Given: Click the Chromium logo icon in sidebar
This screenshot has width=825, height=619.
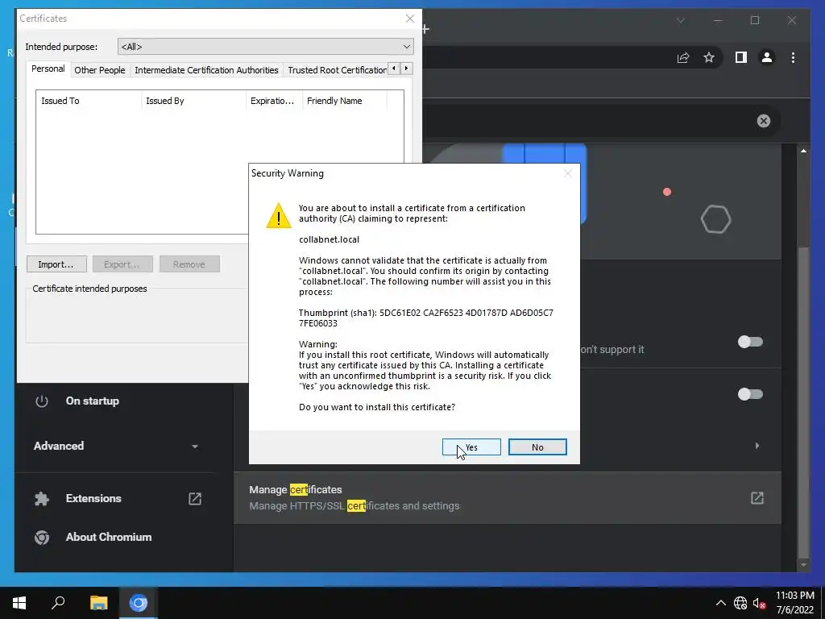Looking at the screenshot, I should (x=42, y=538).
